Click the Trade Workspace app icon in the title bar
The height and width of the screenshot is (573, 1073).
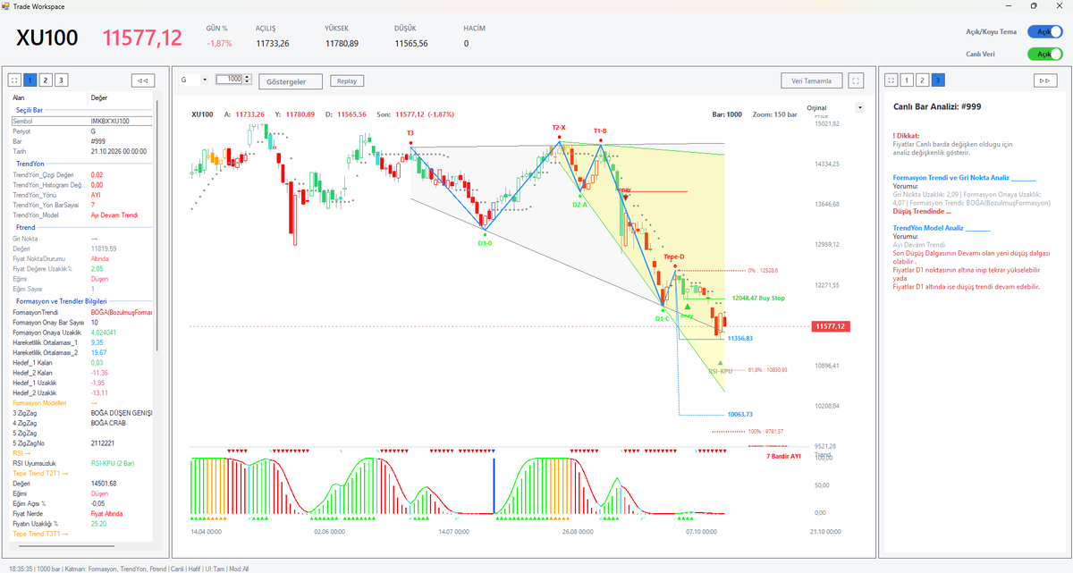pyautogui.click(x=7, y=6)
